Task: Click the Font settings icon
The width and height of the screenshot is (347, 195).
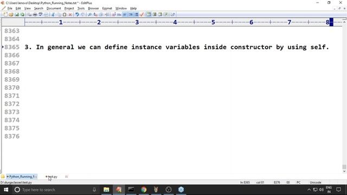Action: [114, 15]
